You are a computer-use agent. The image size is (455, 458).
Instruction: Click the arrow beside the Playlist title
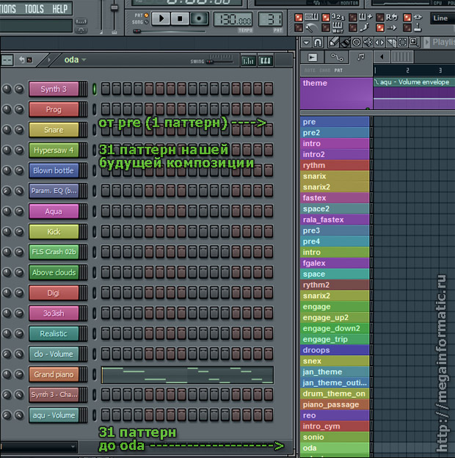(x=427, y=43)
